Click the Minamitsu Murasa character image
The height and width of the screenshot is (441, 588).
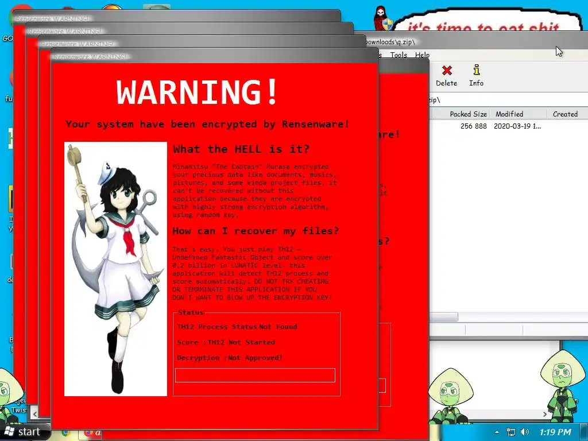tap(115, 269)
